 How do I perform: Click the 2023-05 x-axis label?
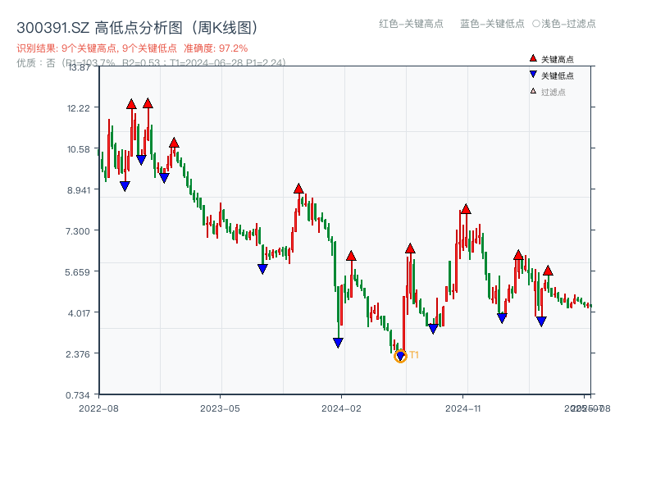coord(220,406)
